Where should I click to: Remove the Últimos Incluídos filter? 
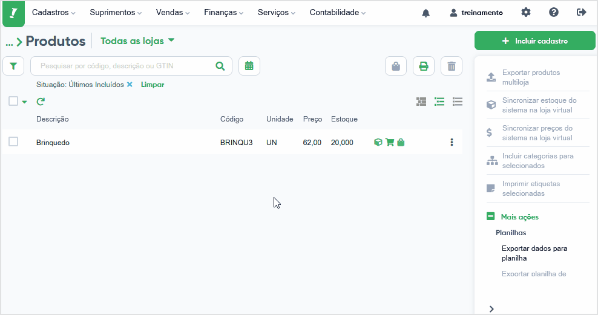[130, 85]
